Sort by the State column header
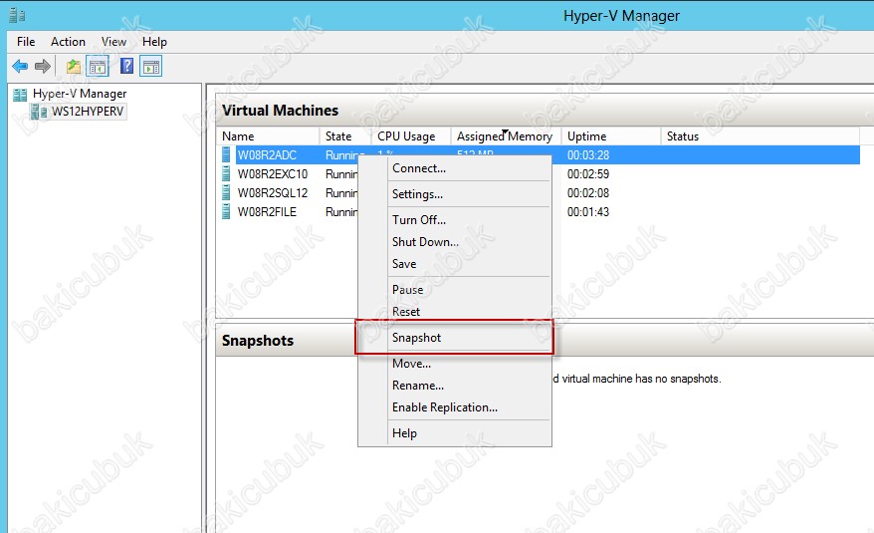 pos(345,136)
